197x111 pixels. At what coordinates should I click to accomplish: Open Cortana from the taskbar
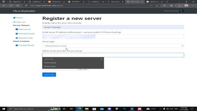click(x=64, y=109)
